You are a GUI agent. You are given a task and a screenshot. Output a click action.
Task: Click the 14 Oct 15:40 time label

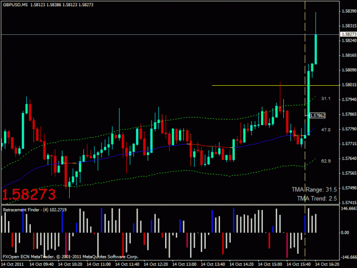(299, 265)
